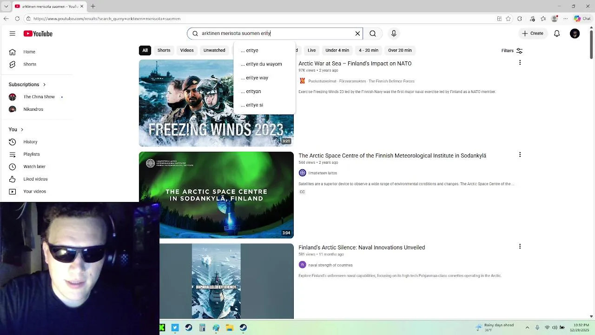
Task: Open the media control music icon
Action: 532,19
